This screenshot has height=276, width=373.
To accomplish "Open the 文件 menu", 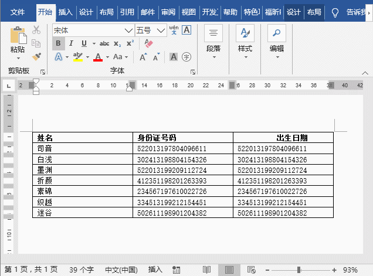I will click(17, 12).
